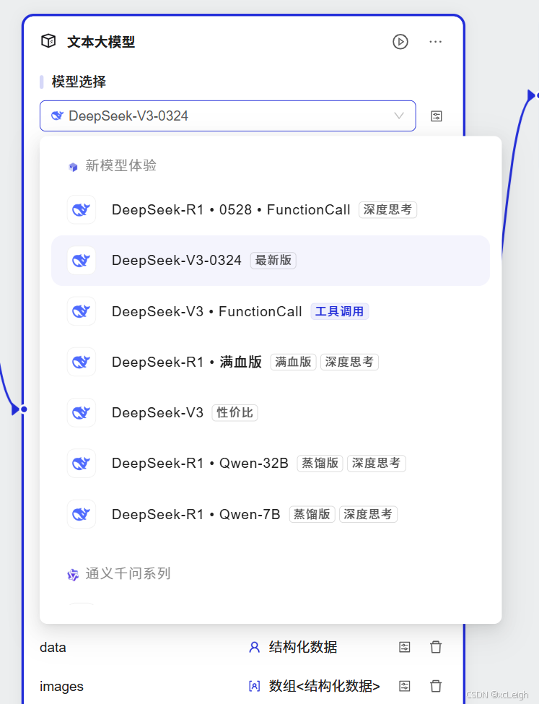Open the three-dot more menu of 文本大模型 node
The width and height of the screenshot is (539, 704).
[435, 42]
